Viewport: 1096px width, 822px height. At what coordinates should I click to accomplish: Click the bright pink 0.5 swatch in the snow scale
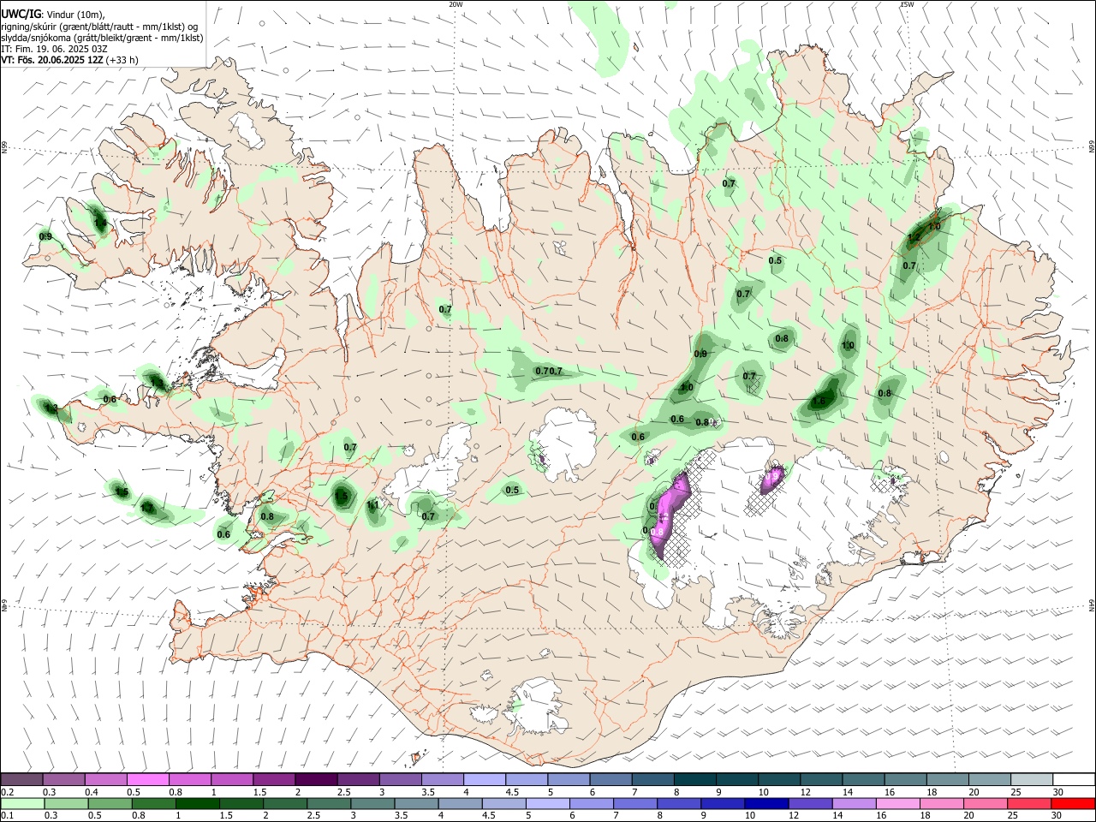click(x=148, y=780)
